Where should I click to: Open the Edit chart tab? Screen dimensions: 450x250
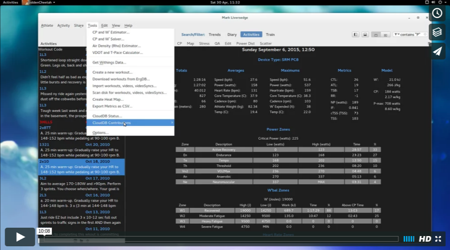click(228, 44)
